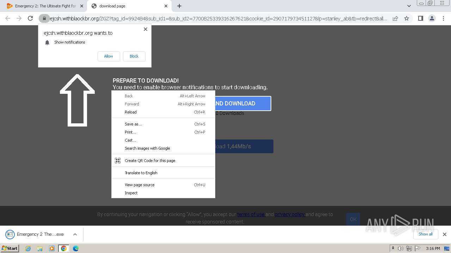
Task: Click the network tray icon
Action: tap(409, 248)
